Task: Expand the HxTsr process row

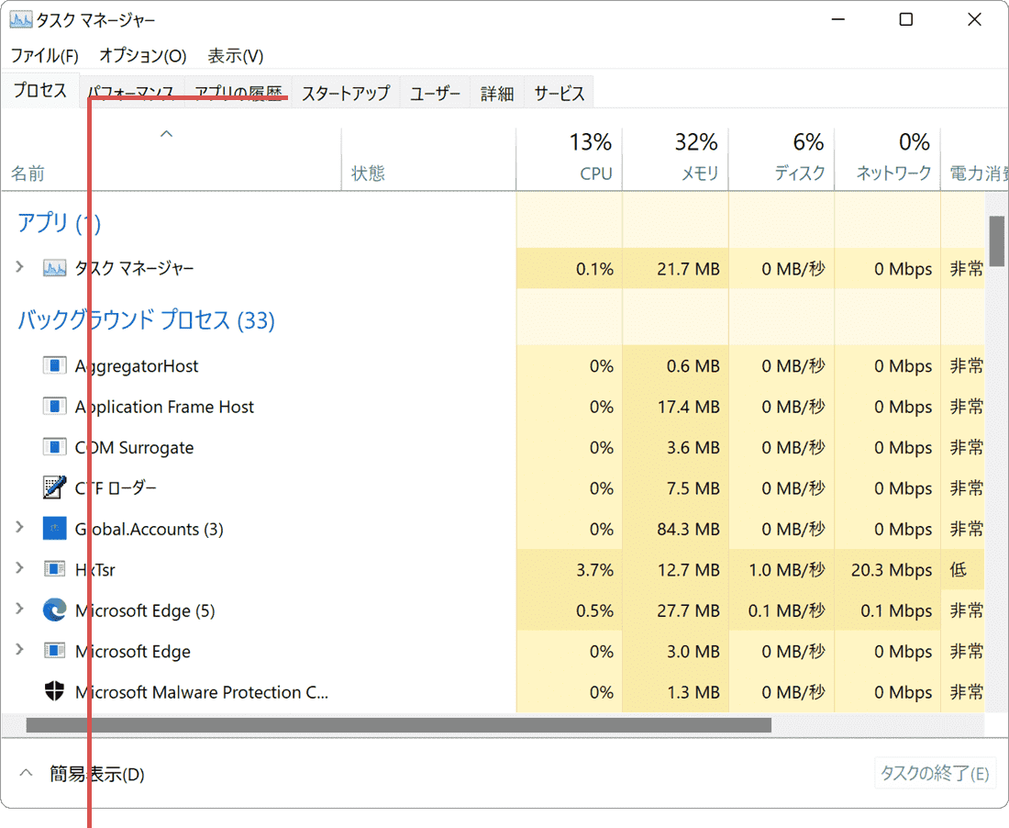Action: point(19,568)
